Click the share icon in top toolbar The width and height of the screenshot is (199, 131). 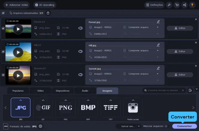[x=184, y=5]
